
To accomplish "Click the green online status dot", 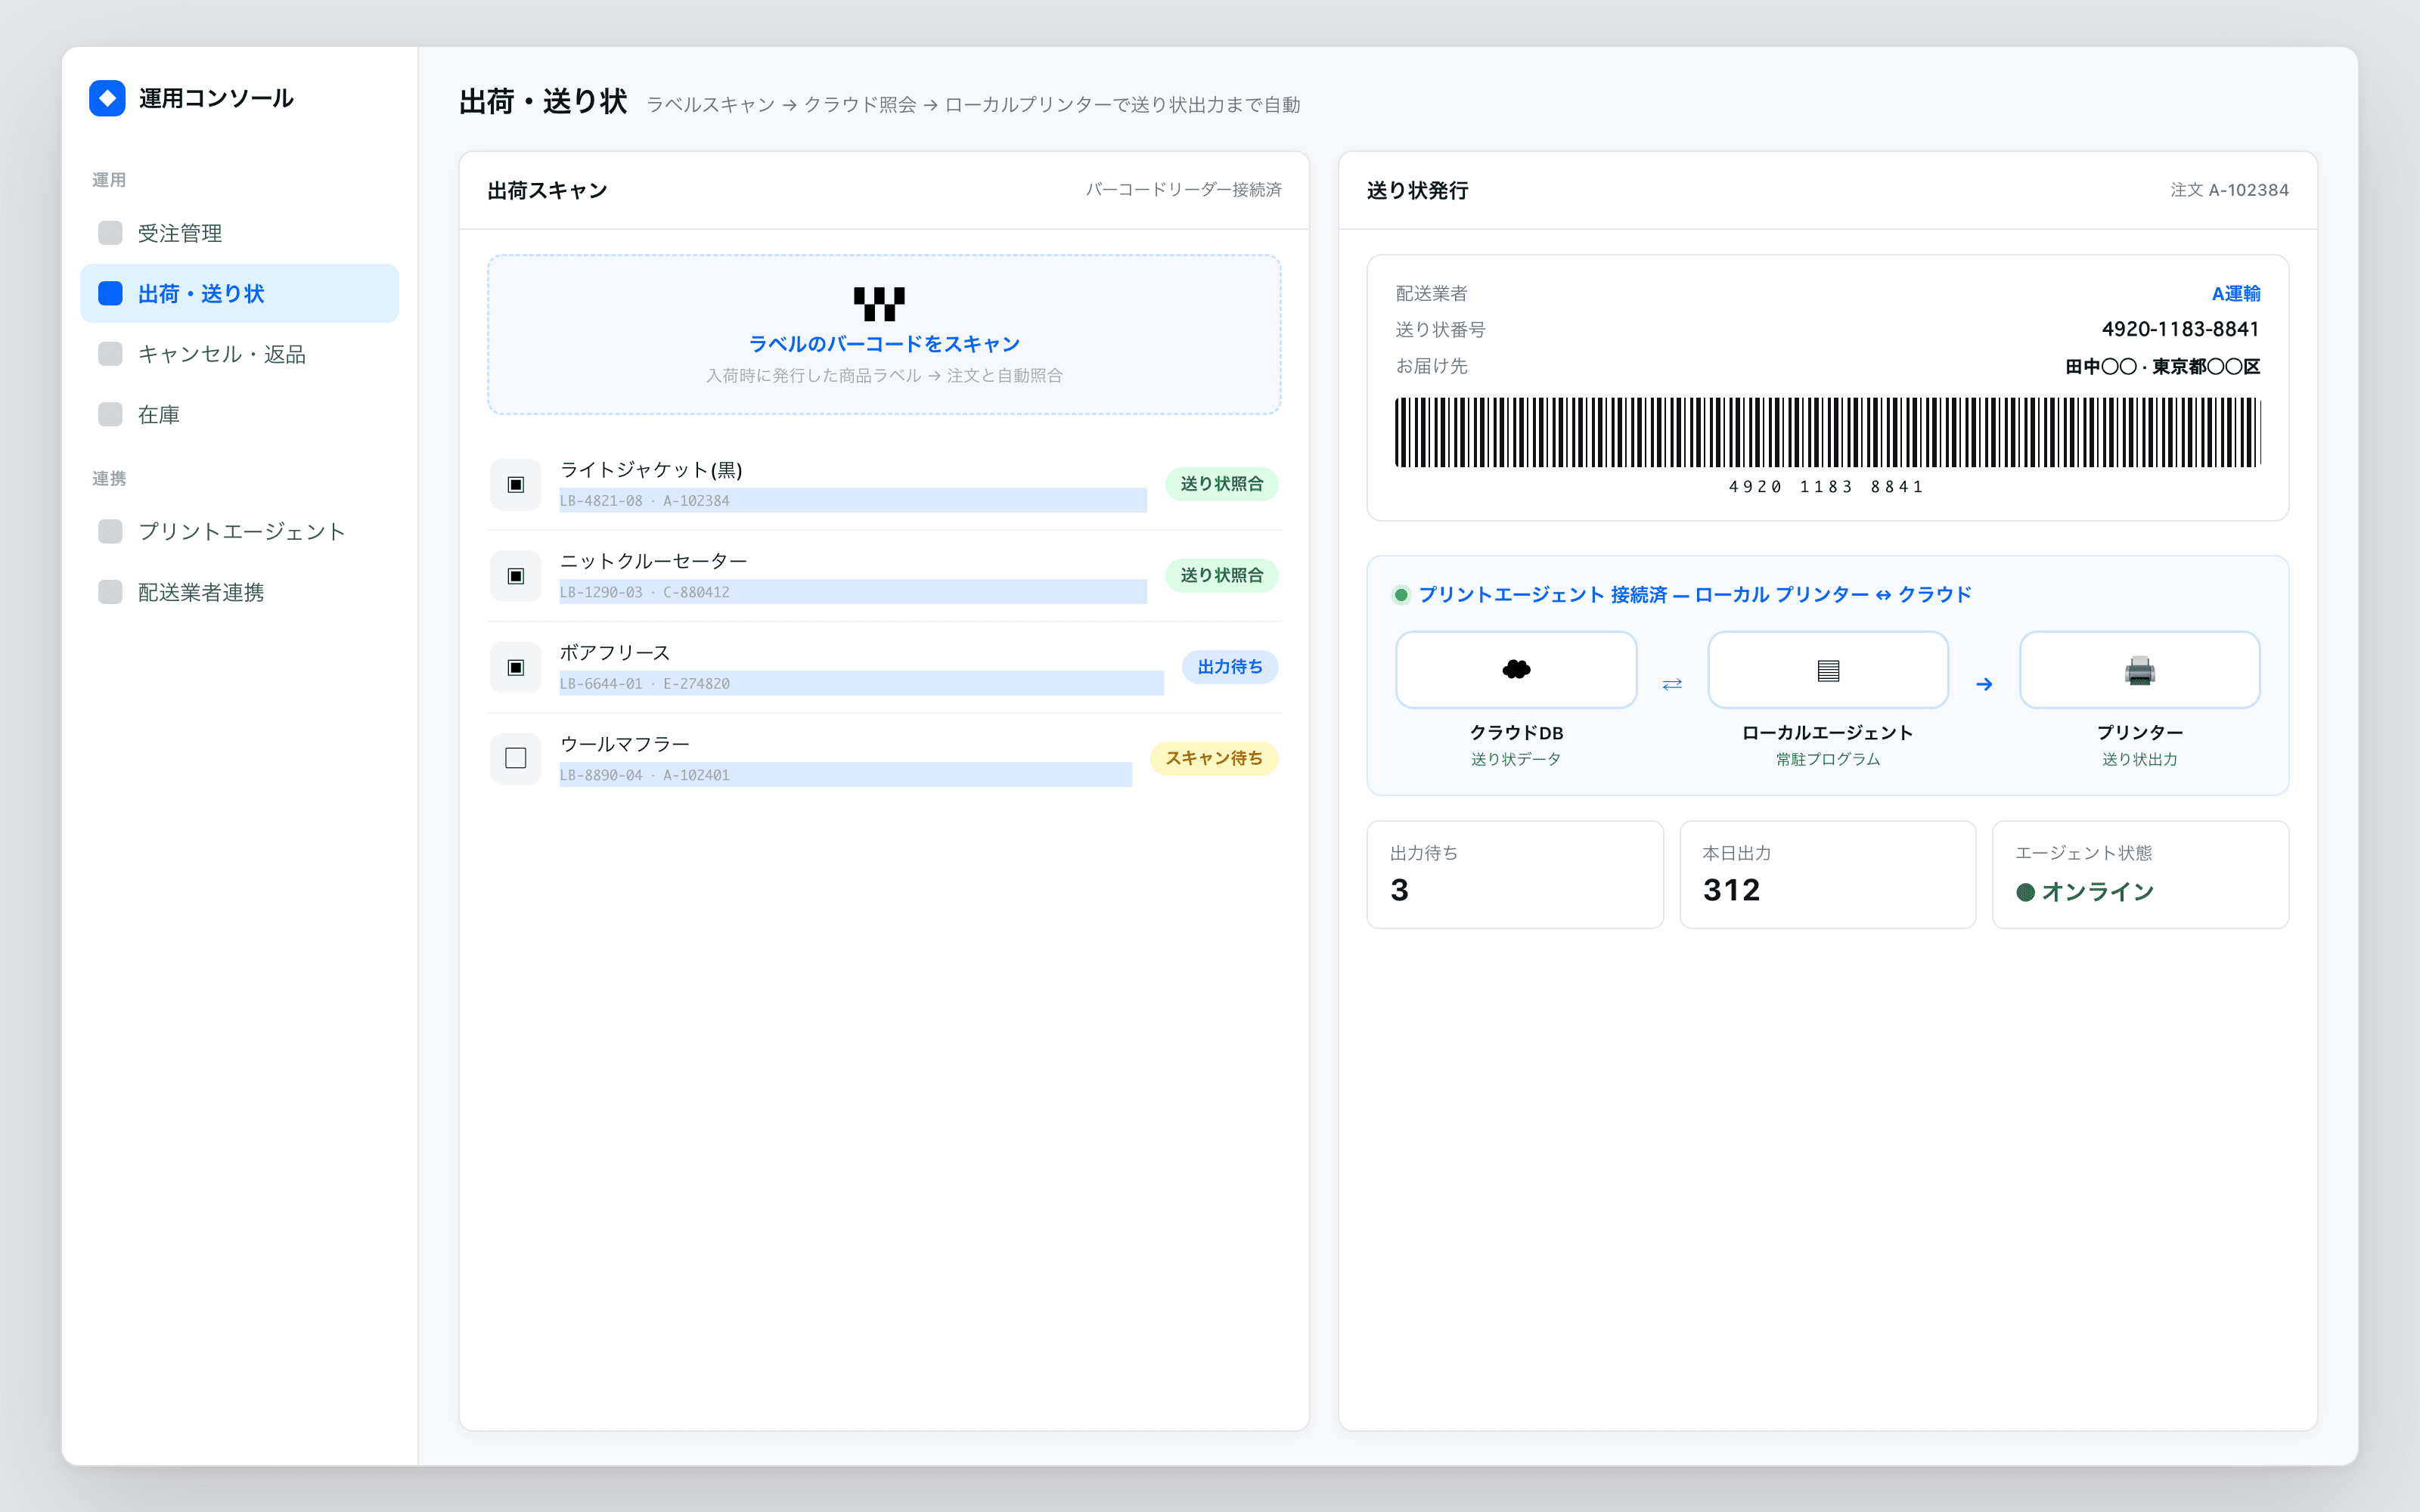I will point(2026,892).
